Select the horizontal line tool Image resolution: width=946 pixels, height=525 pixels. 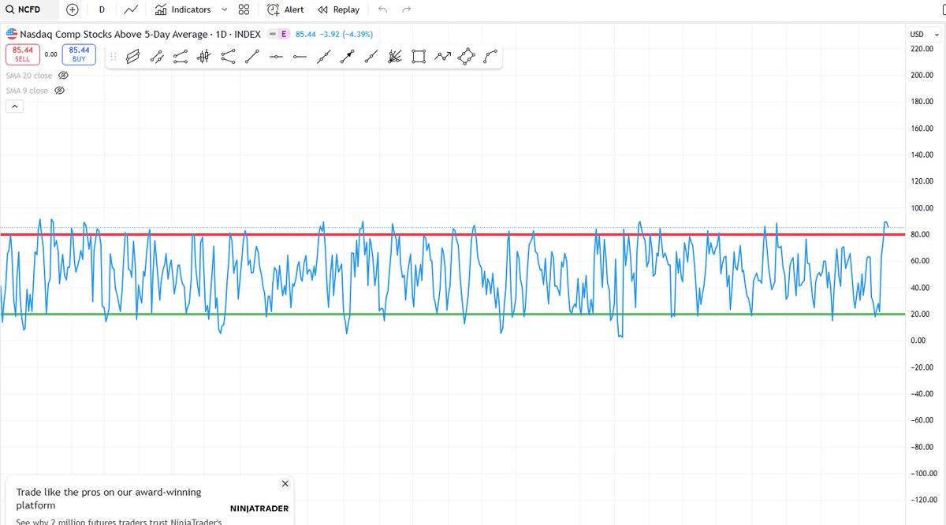[x=276, y=57]
